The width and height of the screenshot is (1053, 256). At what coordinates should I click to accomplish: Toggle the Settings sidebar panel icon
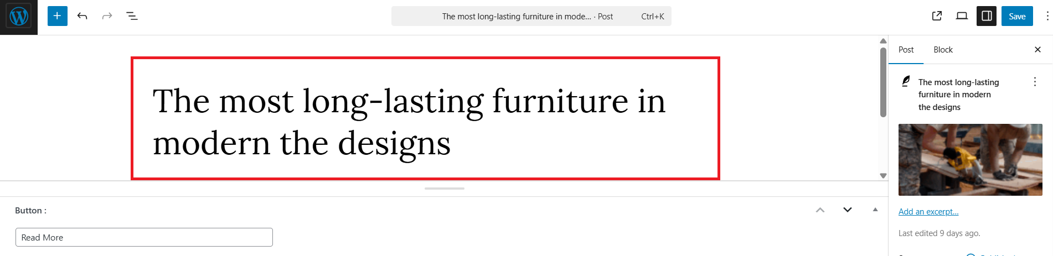click(987, 16)
